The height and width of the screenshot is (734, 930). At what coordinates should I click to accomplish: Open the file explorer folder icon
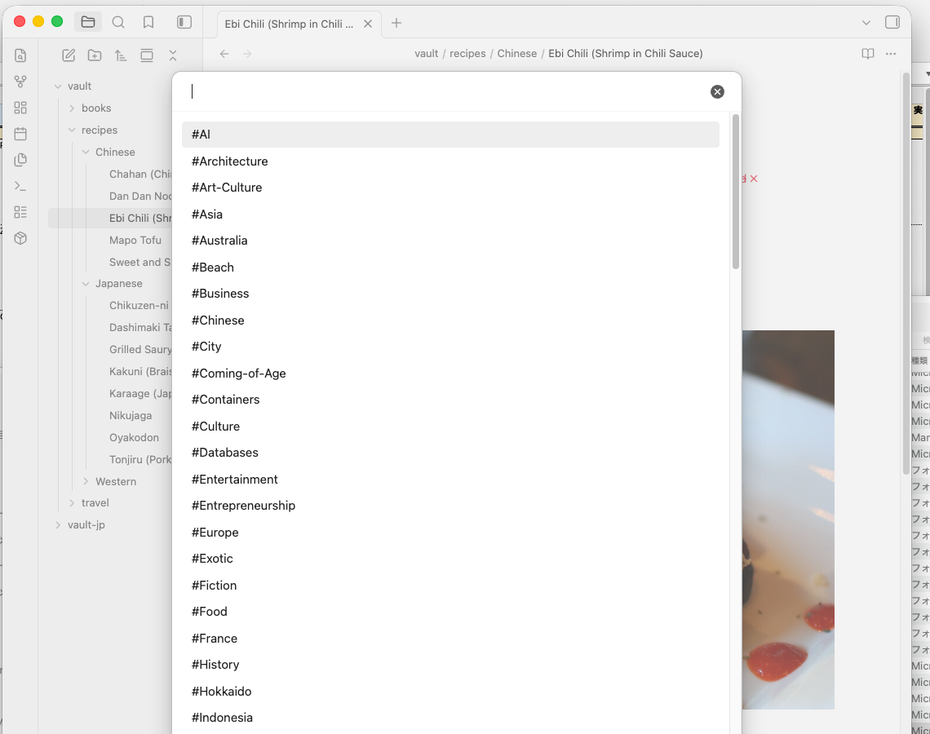(x=88, y=23)
